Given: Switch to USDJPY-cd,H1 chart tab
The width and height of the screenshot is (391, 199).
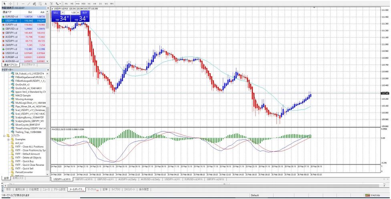Looking at the screenshot, I should coord(173,179).
